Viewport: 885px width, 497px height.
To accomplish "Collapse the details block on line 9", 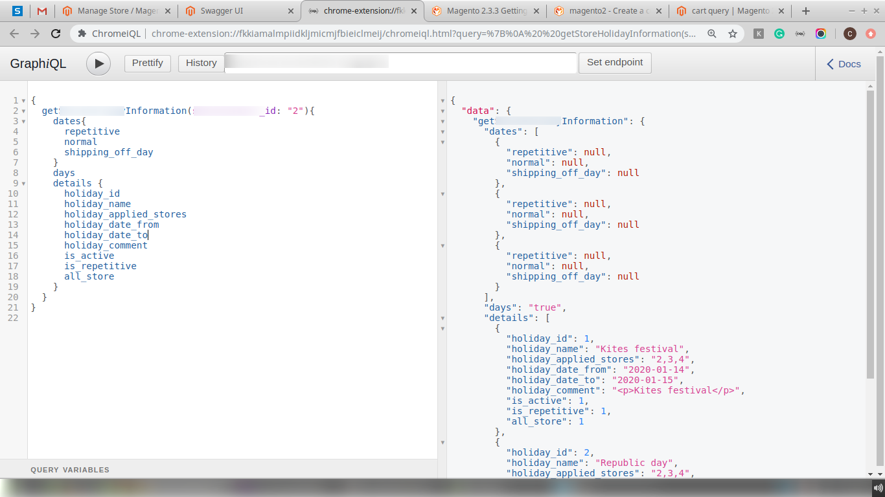I will click(24, 184).
